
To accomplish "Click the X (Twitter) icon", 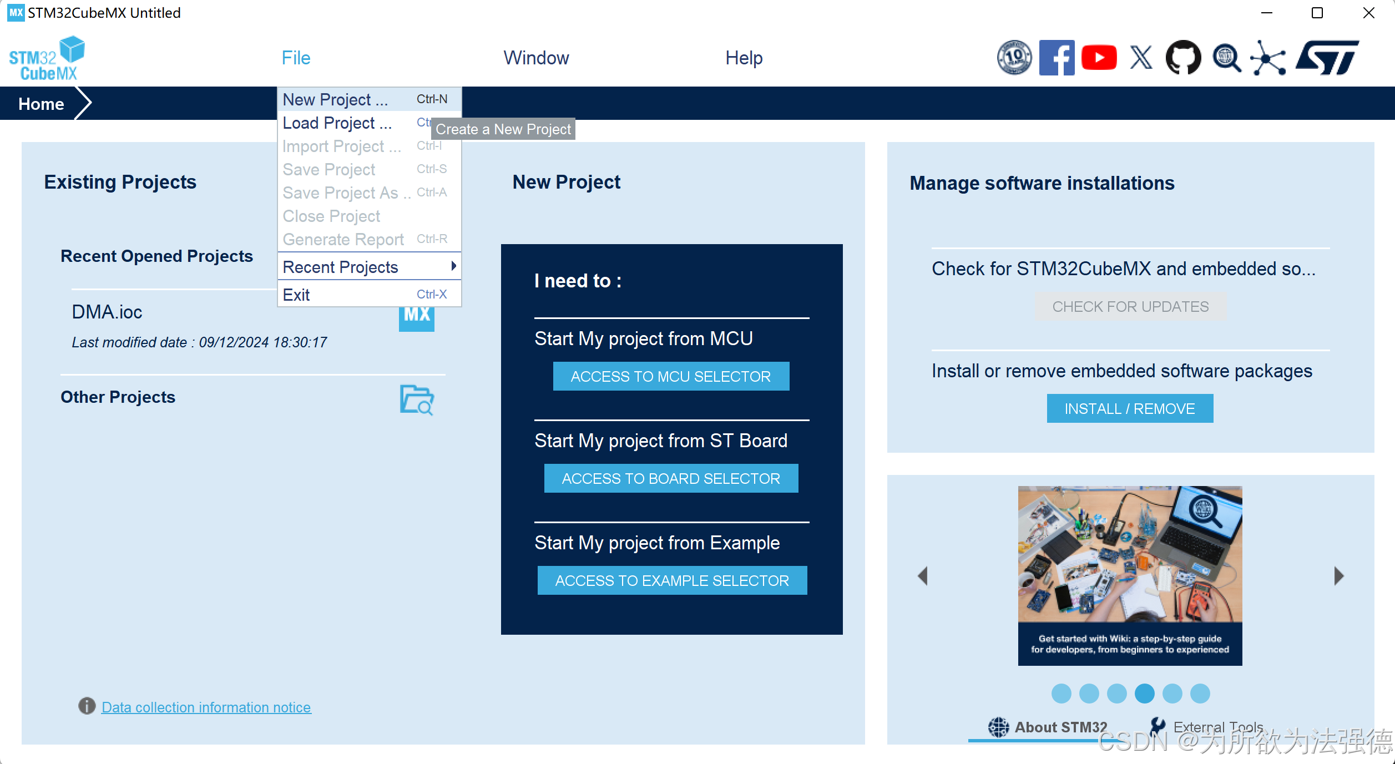I will coord(1141,58).
